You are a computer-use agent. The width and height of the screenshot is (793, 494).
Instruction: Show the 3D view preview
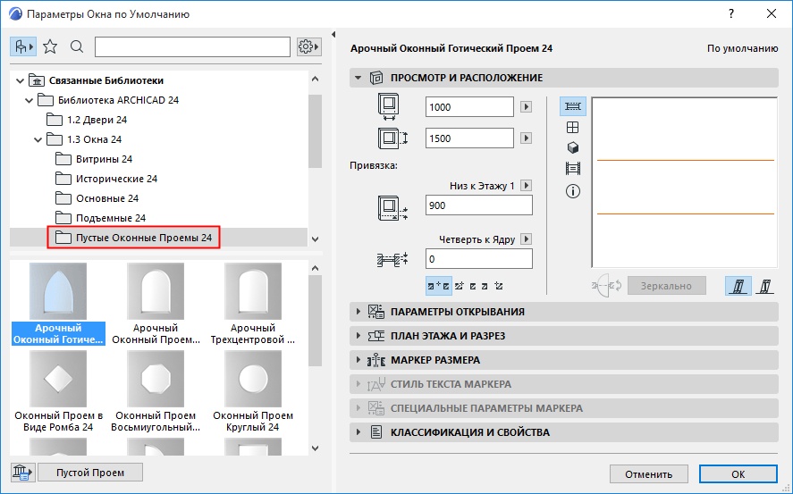click(x=573, y=147)
